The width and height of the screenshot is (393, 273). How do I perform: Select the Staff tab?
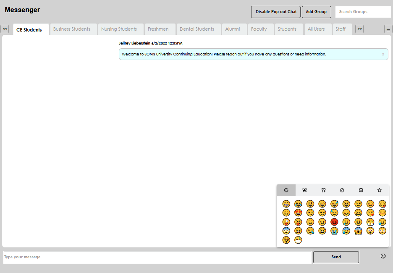pos(342,29)
